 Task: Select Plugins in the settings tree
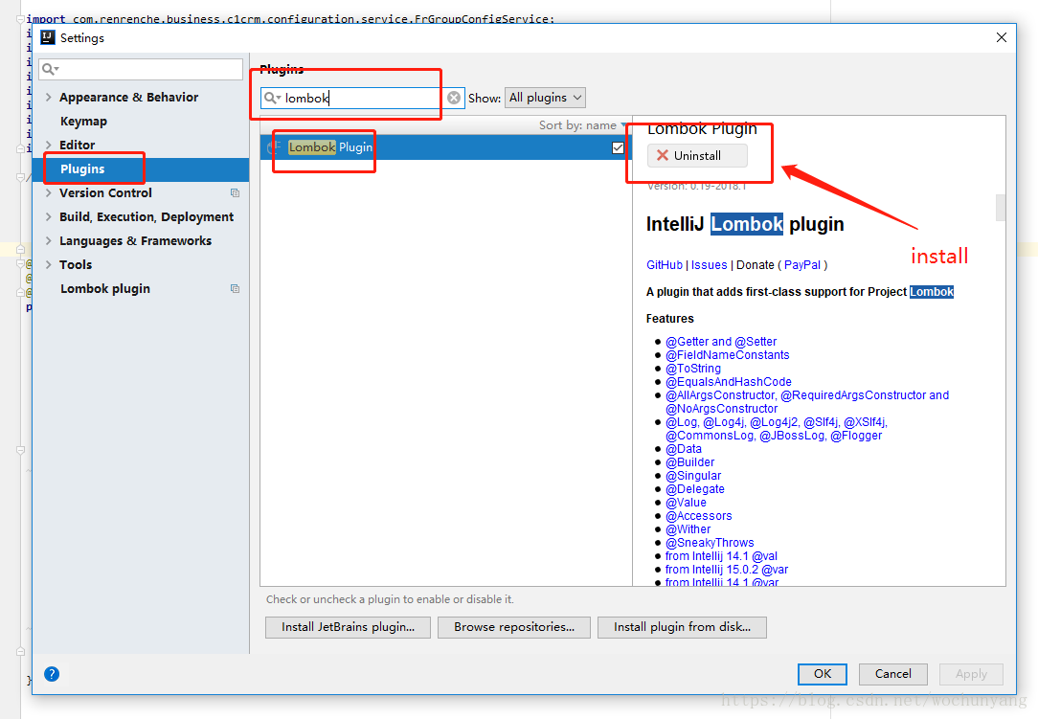point(141,169)
